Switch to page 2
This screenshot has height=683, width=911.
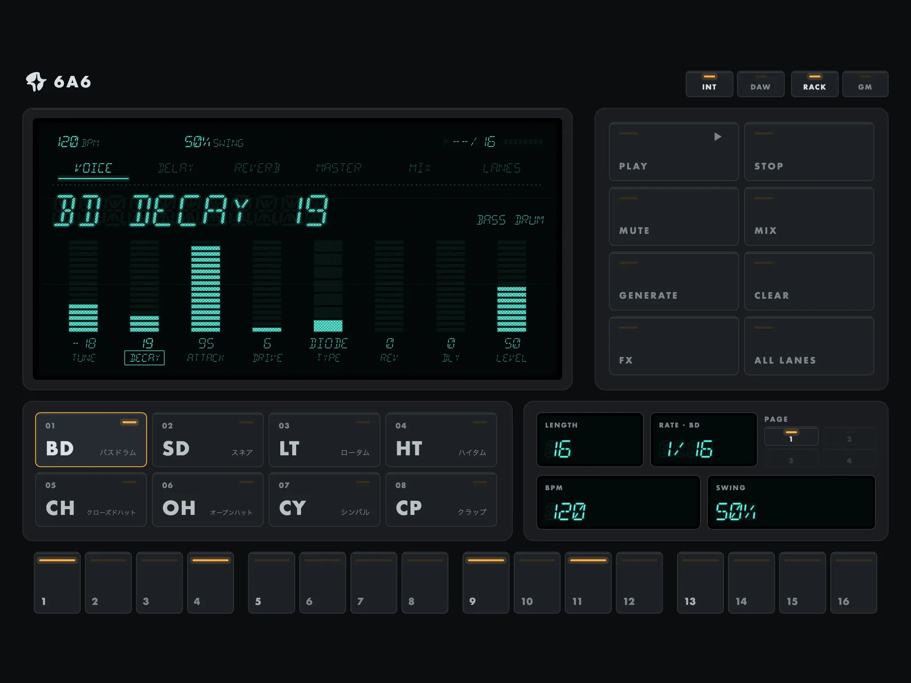[849, 437]
